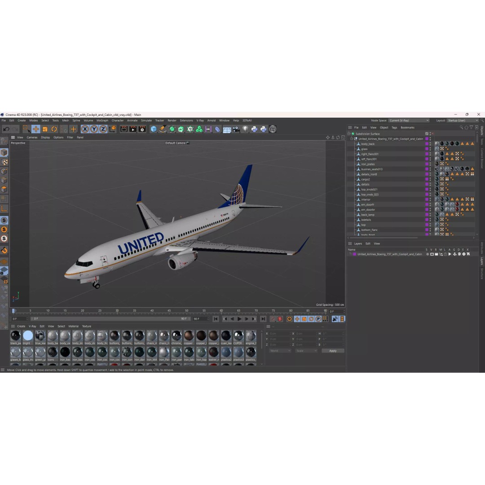Viewport: 485px width, 485px height.
Task: Go to end of animation
Action: tap(263, 319)
